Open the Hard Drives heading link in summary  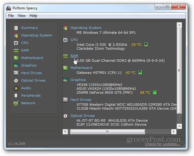[81, 100]
